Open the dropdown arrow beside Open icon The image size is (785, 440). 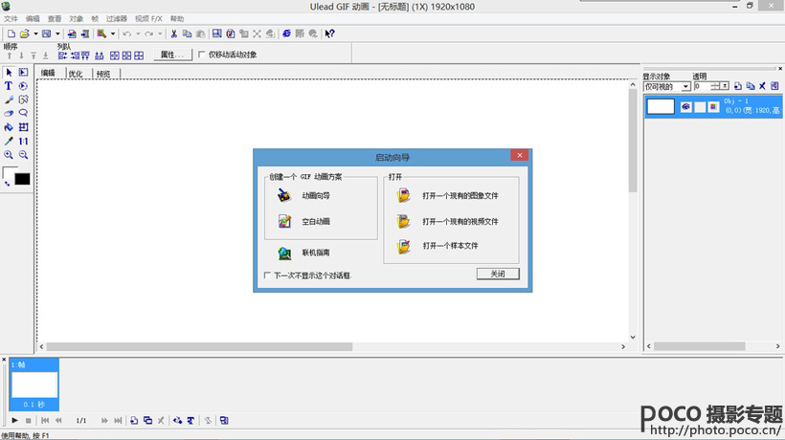coord(35,33)
